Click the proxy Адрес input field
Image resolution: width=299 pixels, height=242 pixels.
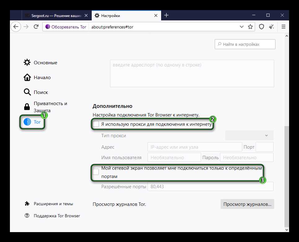point(195,147)
